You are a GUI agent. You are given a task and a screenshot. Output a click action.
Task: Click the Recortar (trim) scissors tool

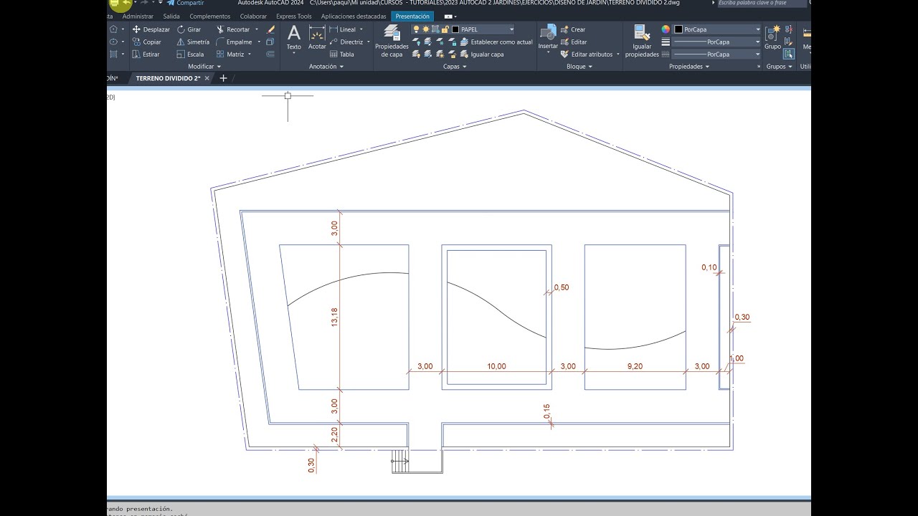(233, 29)
